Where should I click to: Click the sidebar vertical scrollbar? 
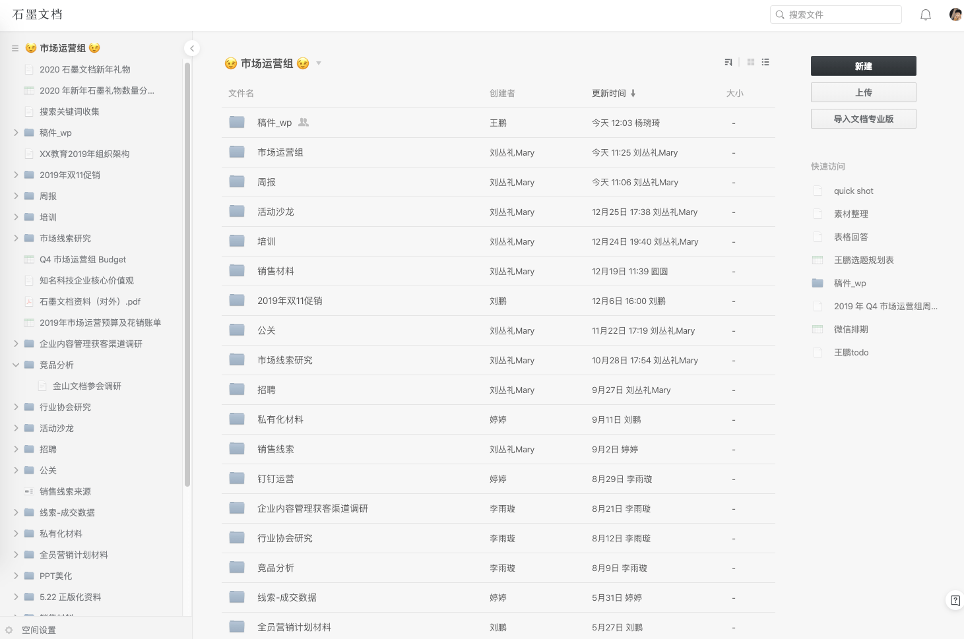[187, 274]
